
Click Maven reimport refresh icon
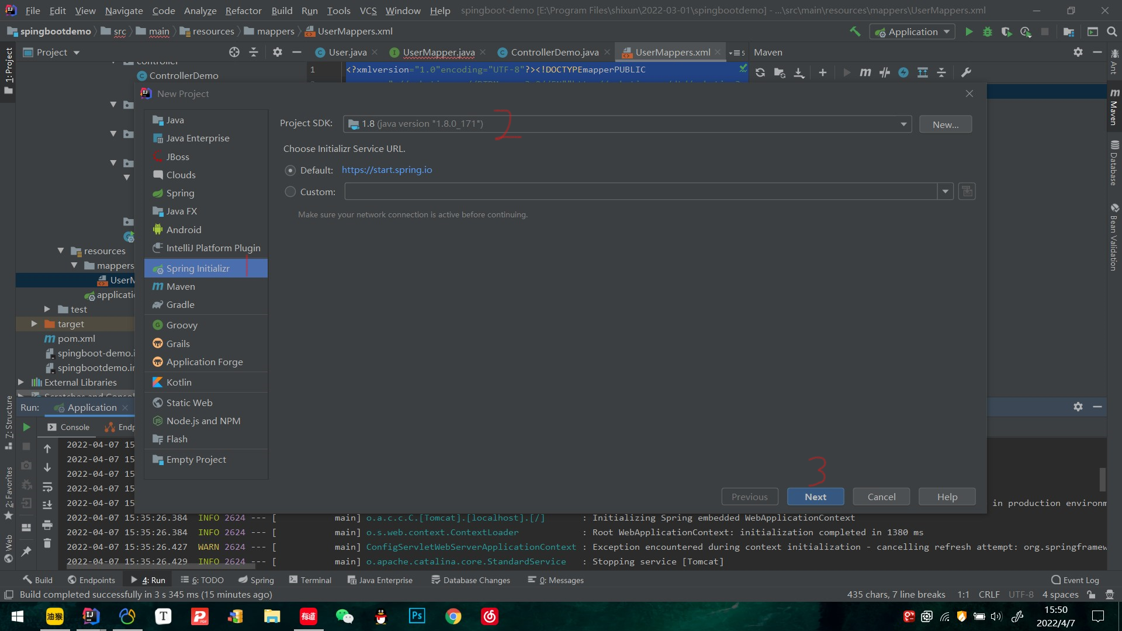(x=760, y=72)
